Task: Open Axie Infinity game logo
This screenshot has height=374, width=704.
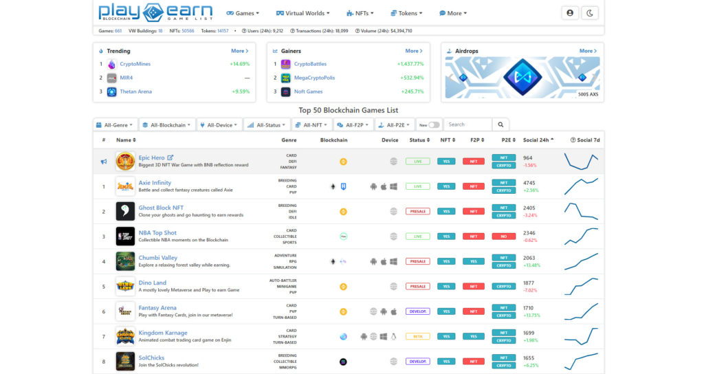Action: [x=125, y=186]
